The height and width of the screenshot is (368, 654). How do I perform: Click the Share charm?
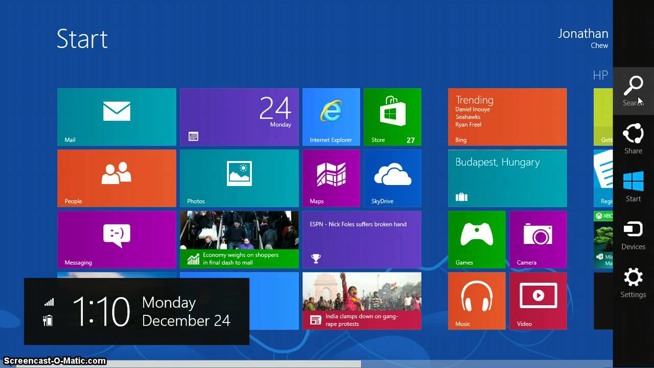click(633, 139)
